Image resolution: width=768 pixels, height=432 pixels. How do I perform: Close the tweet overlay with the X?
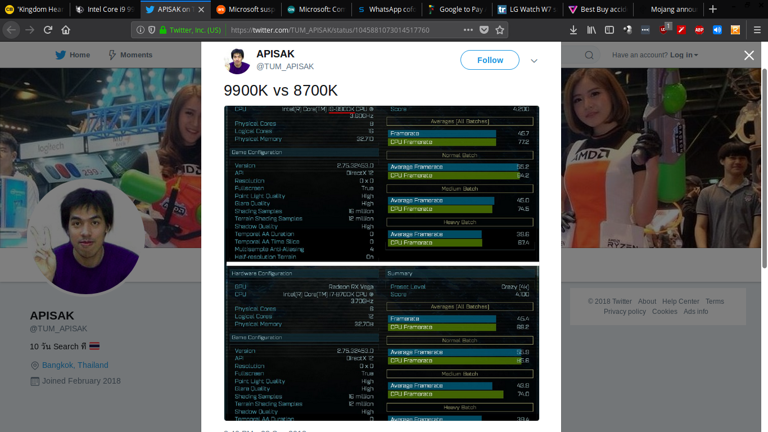click(x=749, y=55)
